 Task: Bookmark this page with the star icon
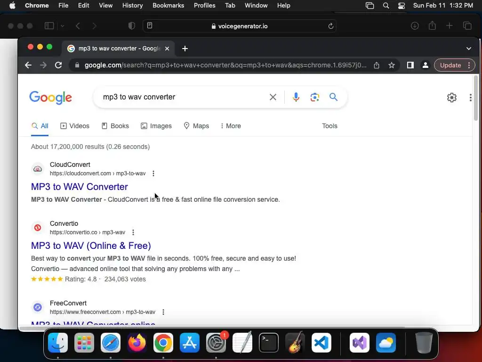(x=391, y=65)
